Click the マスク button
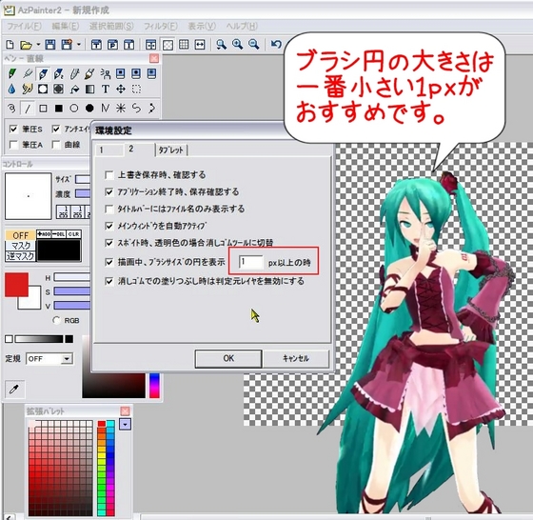The image size is (533, 520). [20, 246]
